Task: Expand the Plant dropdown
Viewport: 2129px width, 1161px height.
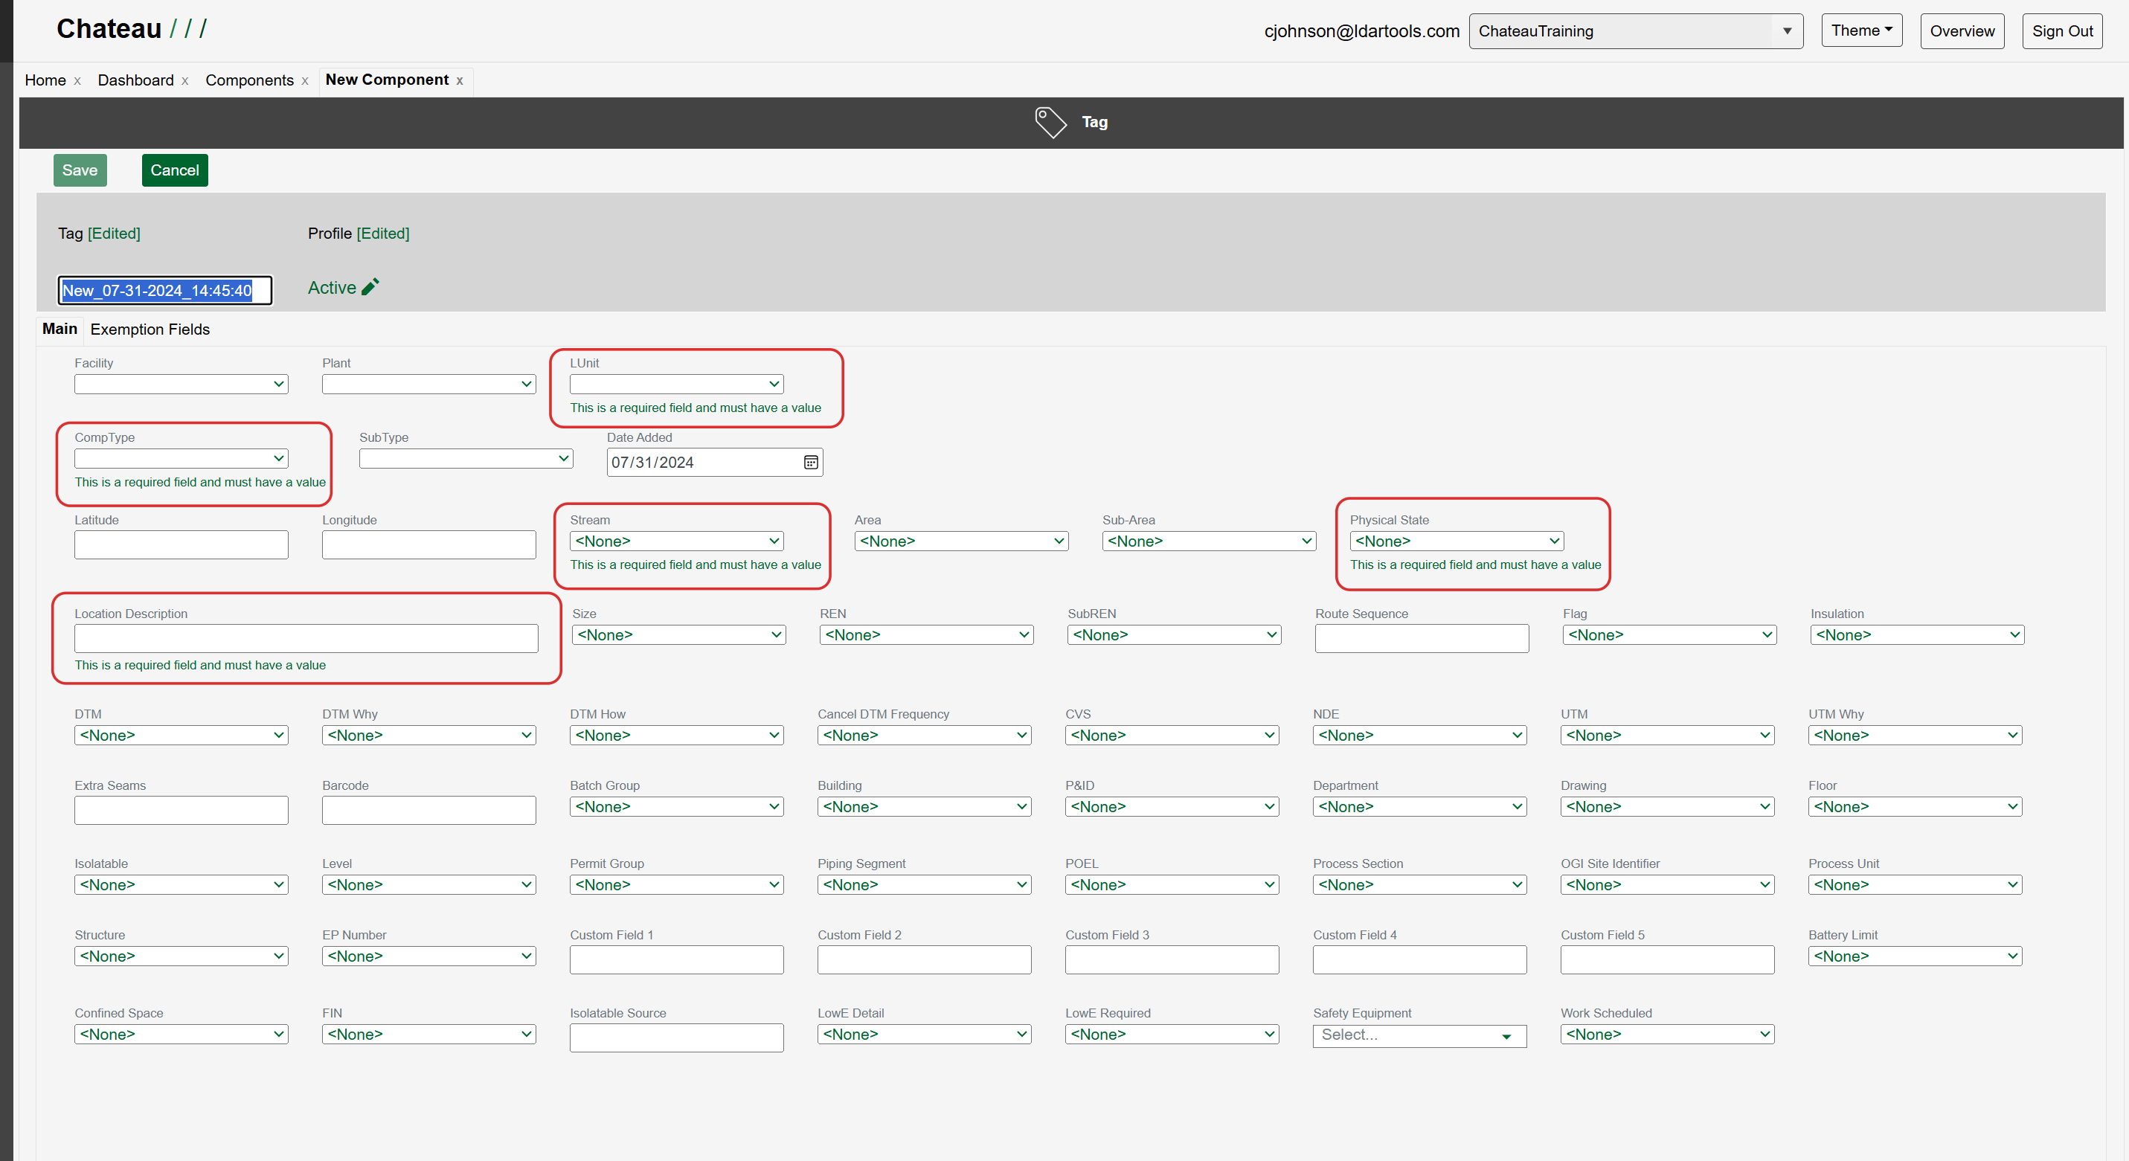Action: click(429, 385)
